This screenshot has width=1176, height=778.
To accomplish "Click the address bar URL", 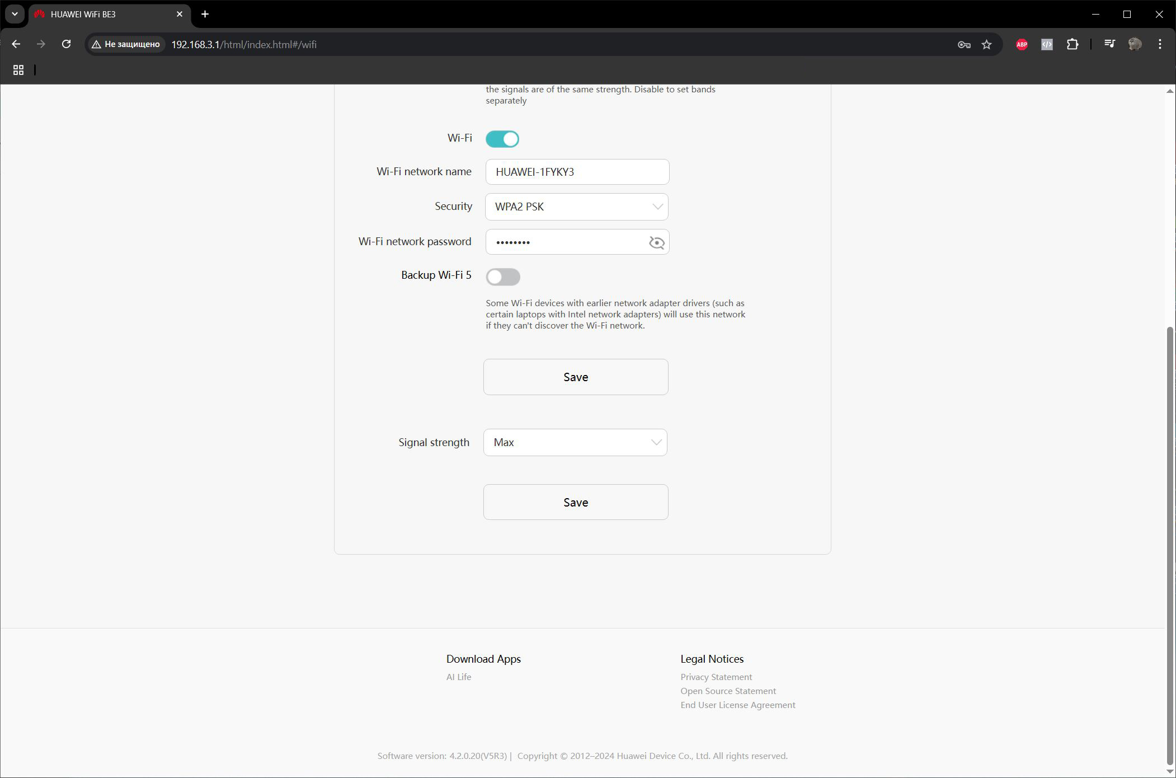I will pos(244,44).
